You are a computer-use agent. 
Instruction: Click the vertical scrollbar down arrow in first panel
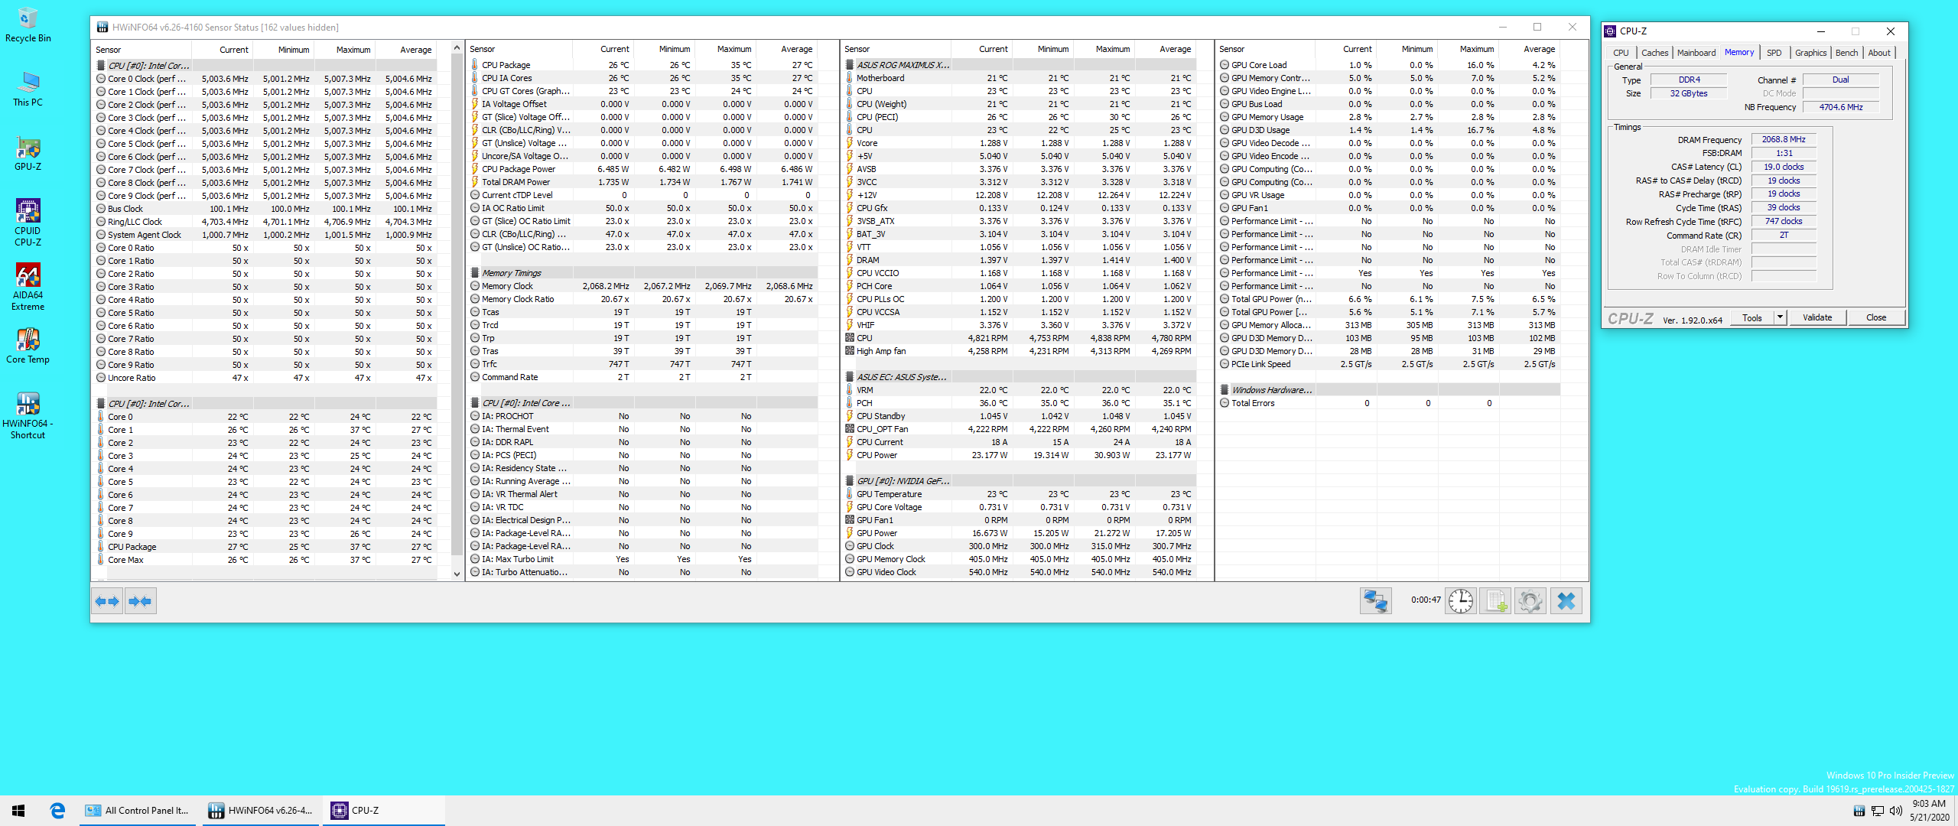click(457, 574)
